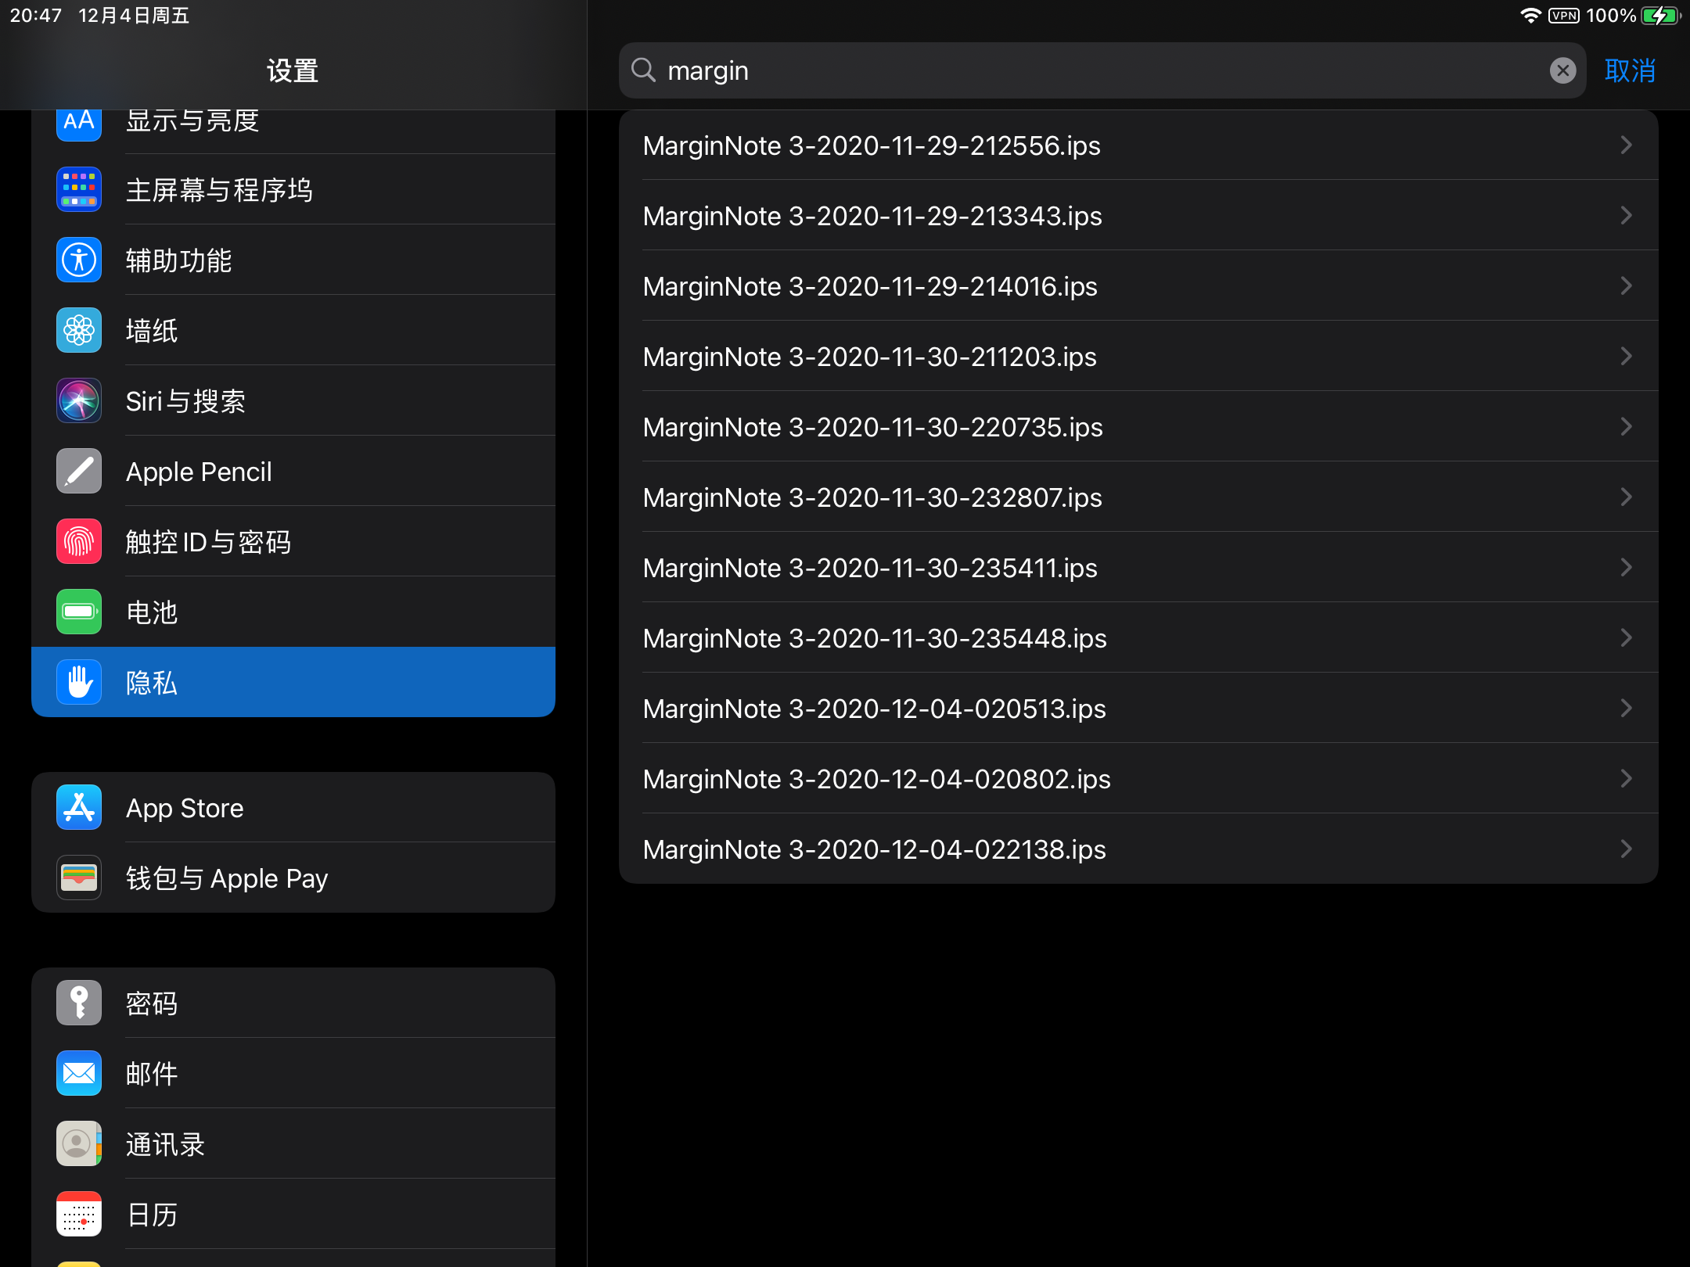The width and height of the screenshot is (1690, 1267).
Task: Select 密码 in sidebar
Action: pos(293,1003)
